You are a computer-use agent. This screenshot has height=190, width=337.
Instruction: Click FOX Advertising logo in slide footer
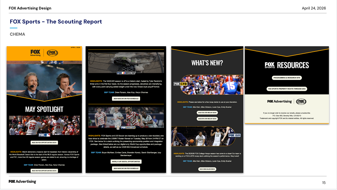click(22, 182)
